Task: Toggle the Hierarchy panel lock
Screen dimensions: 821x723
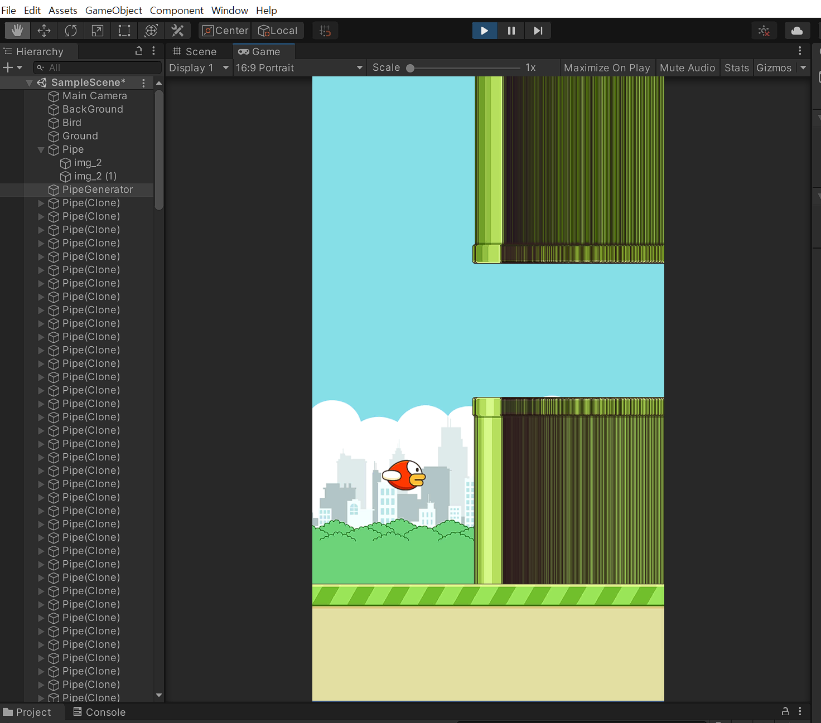Action: [139, 51]
